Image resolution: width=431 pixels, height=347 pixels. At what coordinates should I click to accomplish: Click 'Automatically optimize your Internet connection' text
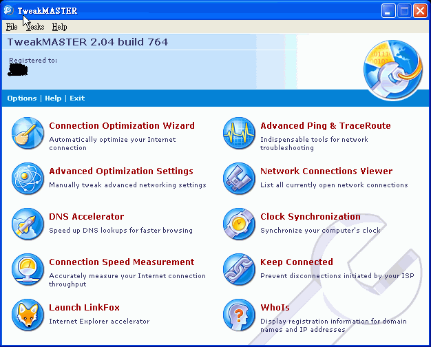[112, 143]
